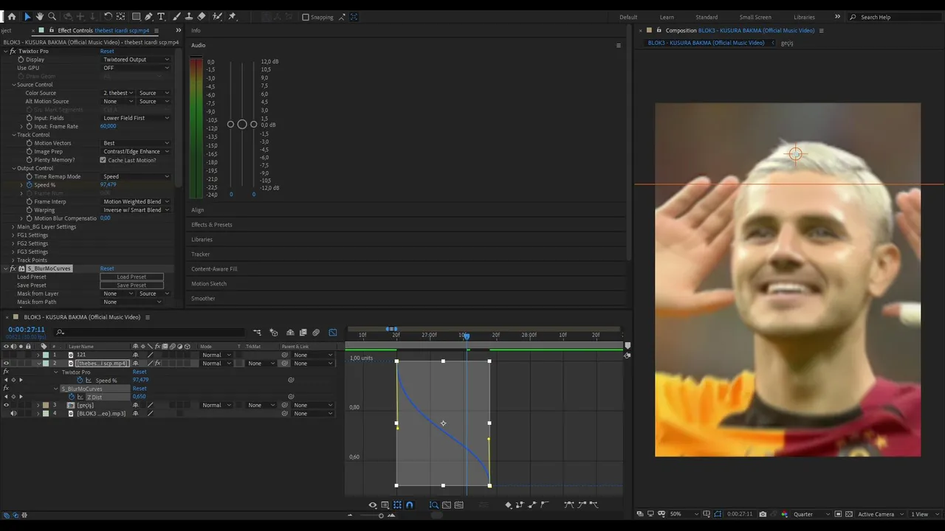The width and height of the screenshot is (945, 531).
Task: Open the Use GPU dropdown
Action: (136, 68)
